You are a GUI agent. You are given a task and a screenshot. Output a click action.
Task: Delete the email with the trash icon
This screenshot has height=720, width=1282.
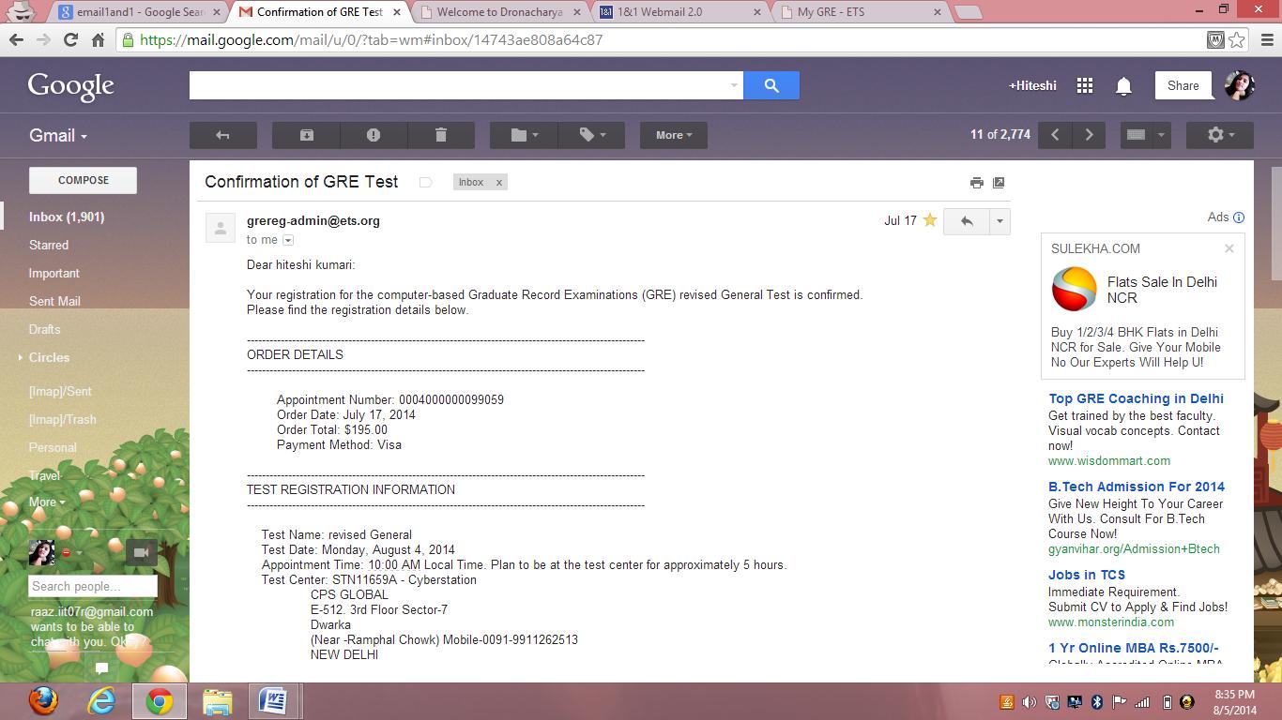pyautogui.click(x=441, y=135)
